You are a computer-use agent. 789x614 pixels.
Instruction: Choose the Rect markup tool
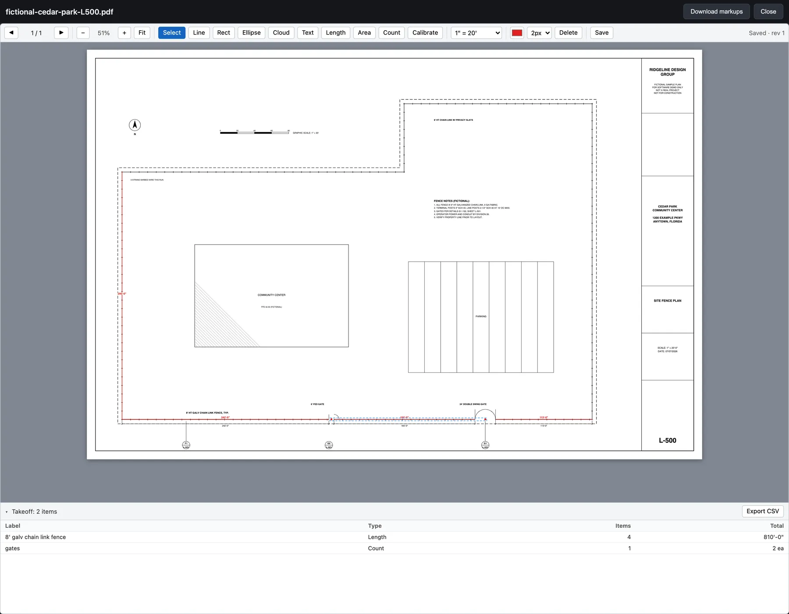click(224, 33)
